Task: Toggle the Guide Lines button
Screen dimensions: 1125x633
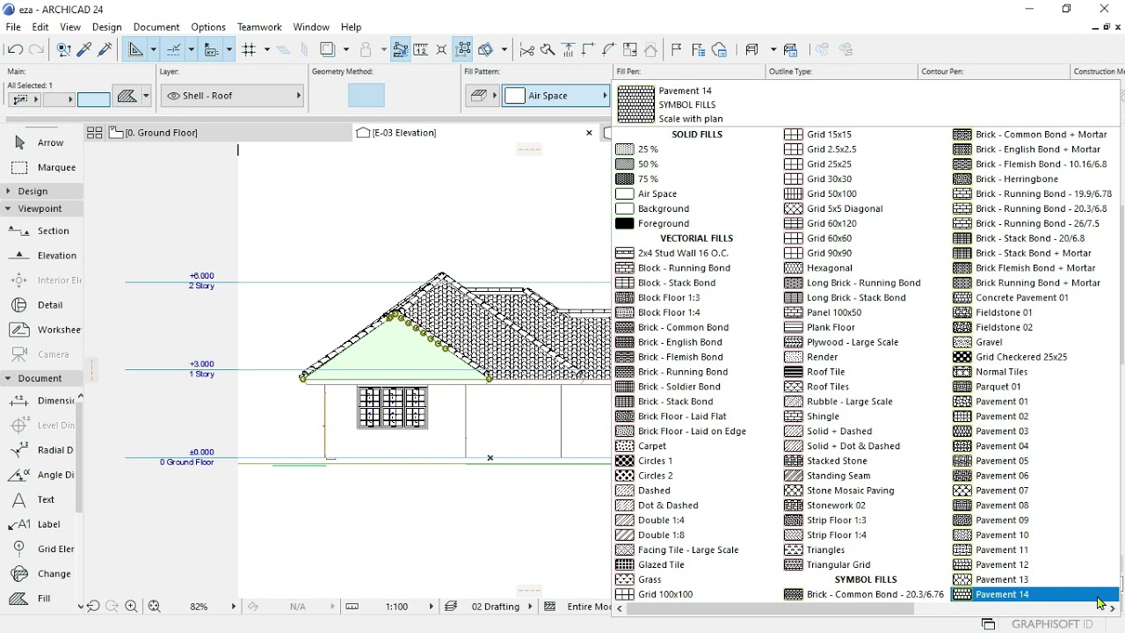Action: pyautogui.click(x=135, y=50)
